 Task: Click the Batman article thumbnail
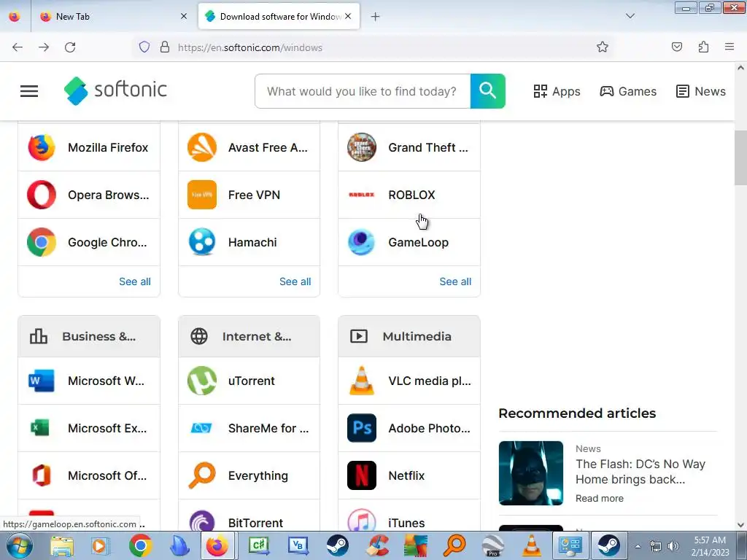point(531,472)
